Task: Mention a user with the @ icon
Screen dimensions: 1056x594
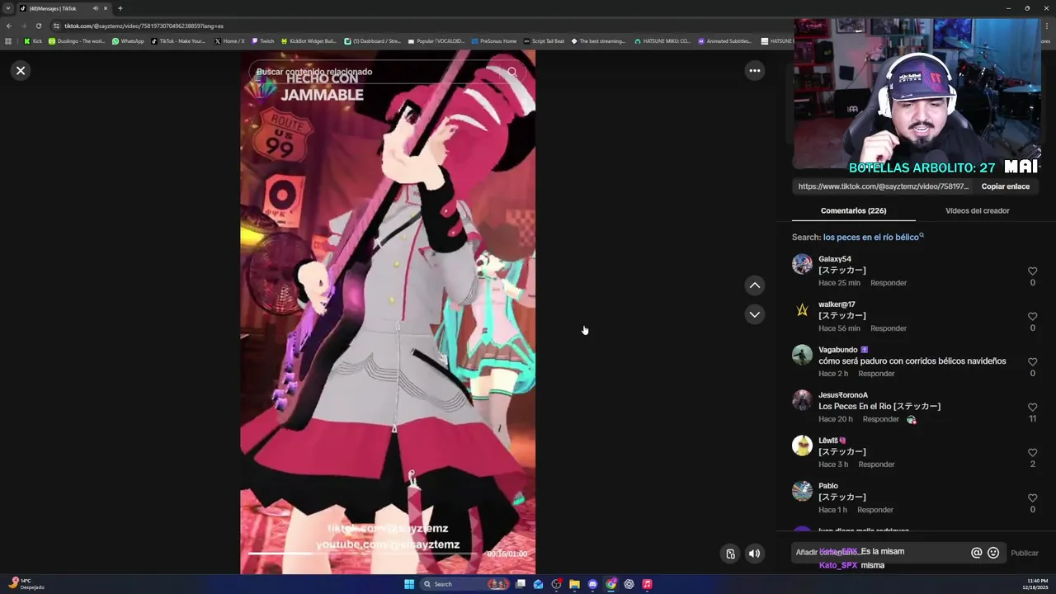Action: coord(977,553)
